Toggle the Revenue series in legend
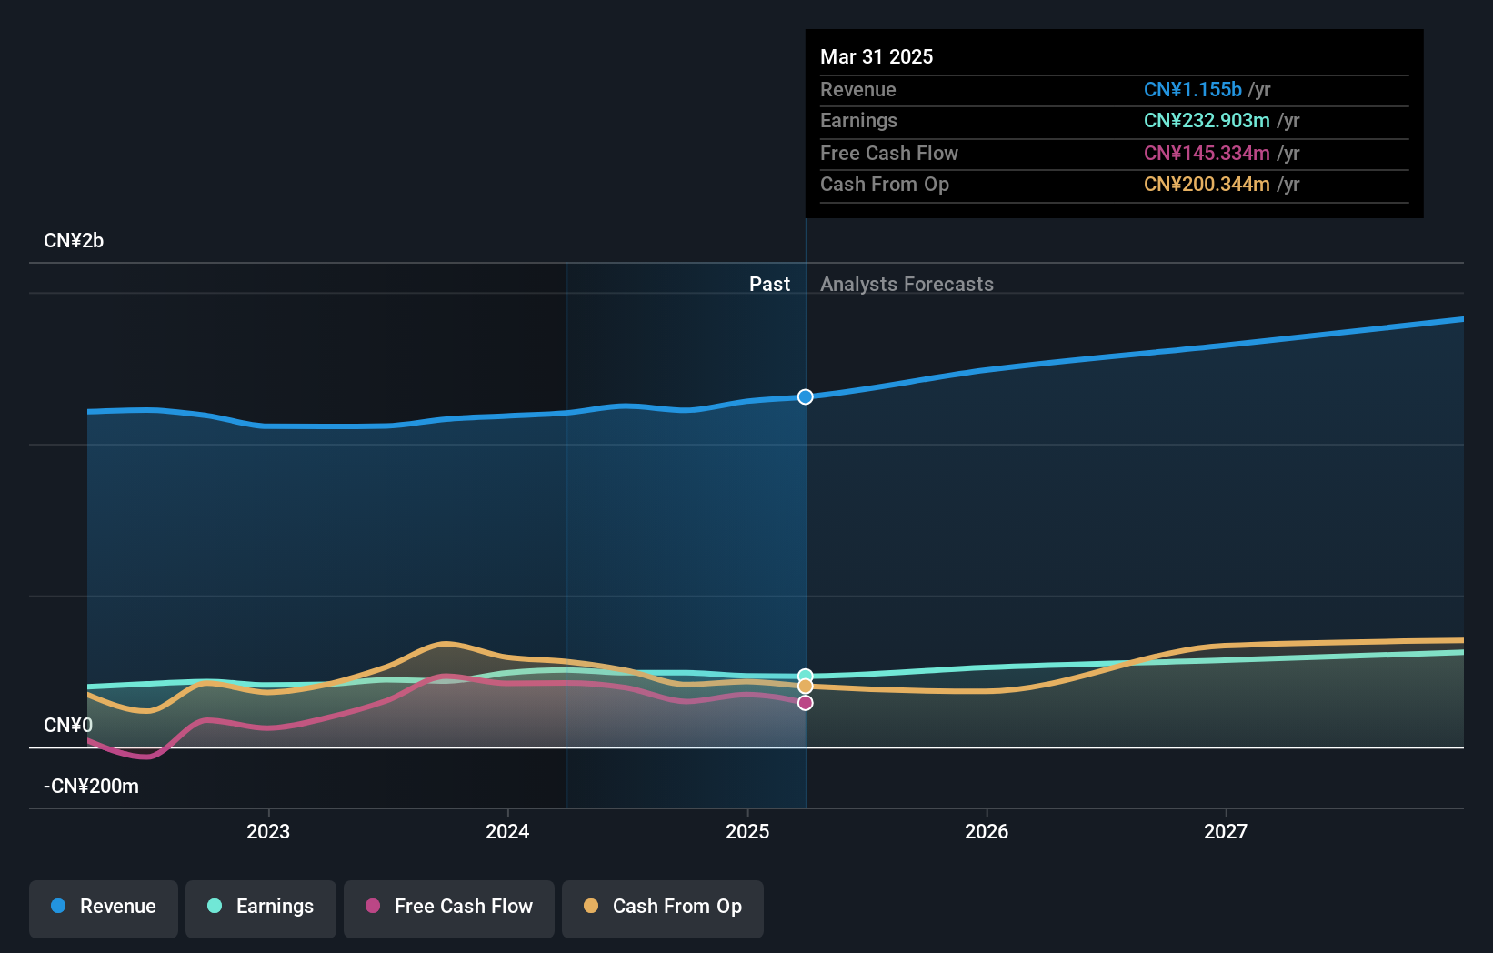 [104, 908]
